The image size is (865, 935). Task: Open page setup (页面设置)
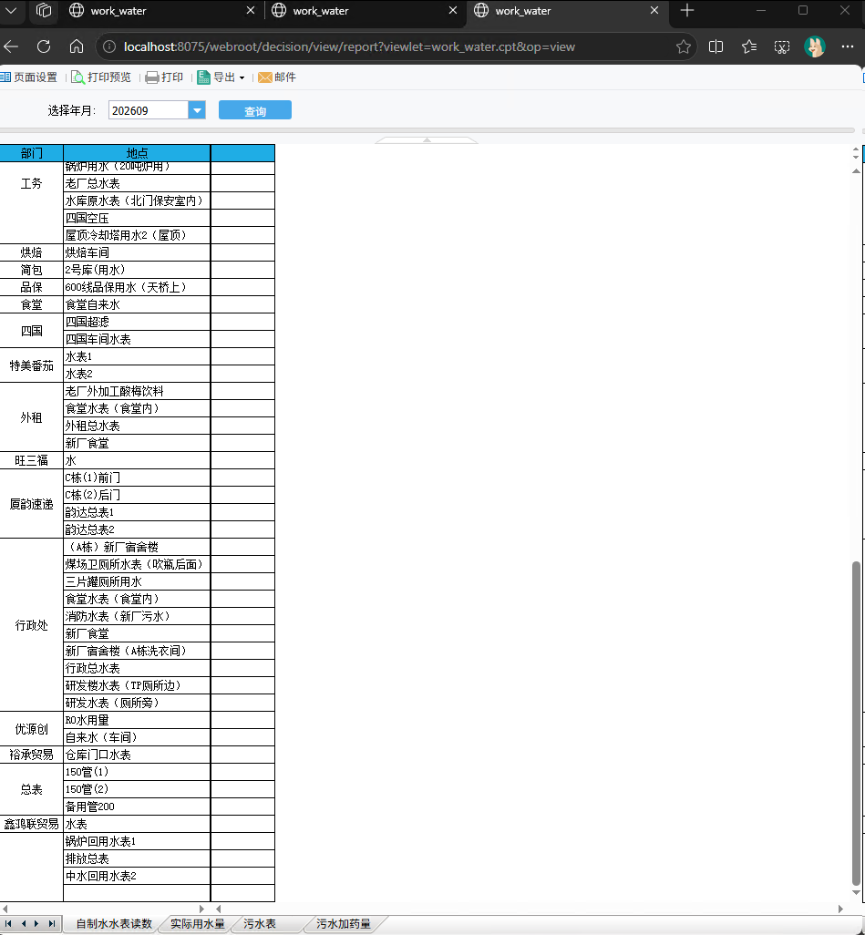[29, 77]
